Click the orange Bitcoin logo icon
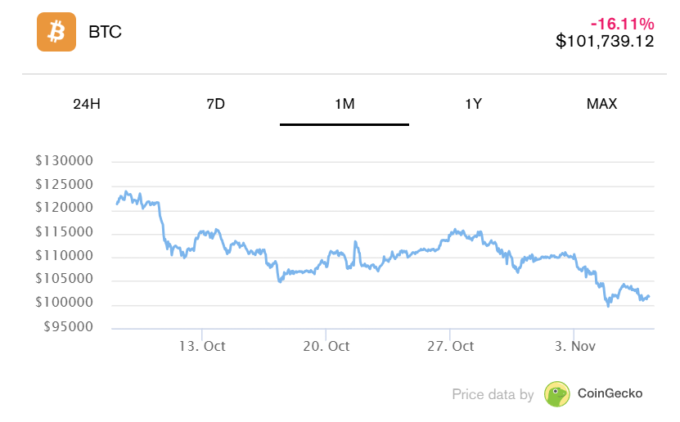 point(56,32)
